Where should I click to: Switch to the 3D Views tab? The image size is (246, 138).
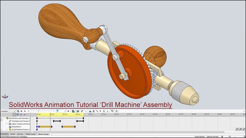pyautogui.click(x=20, y=134)
